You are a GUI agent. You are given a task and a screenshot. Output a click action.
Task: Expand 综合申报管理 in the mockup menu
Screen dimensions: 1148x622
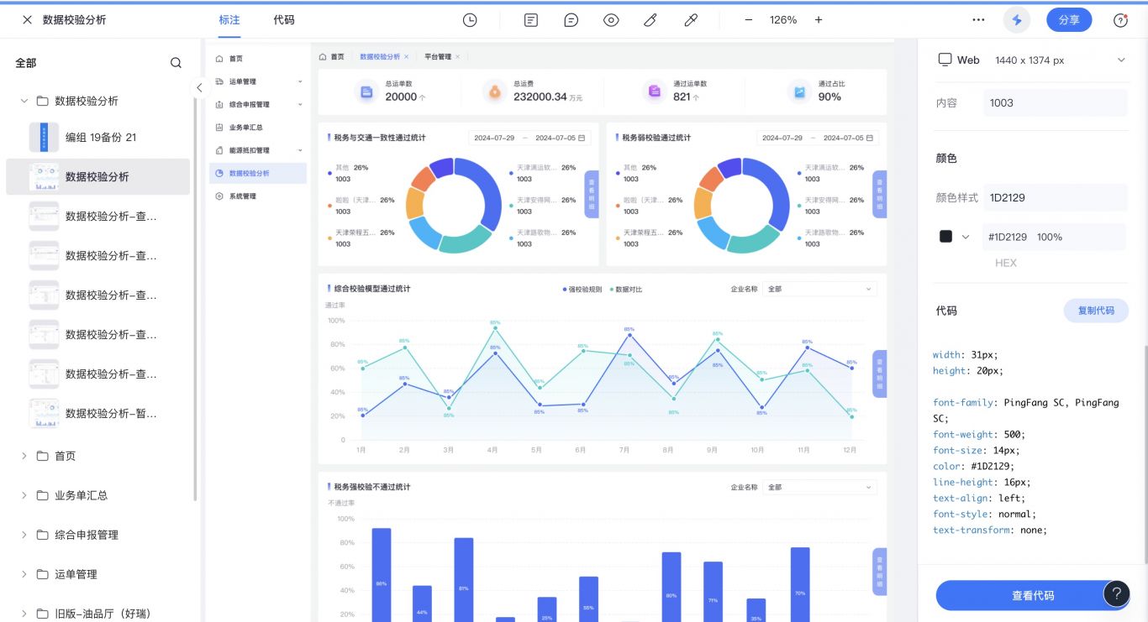(300, 105)
